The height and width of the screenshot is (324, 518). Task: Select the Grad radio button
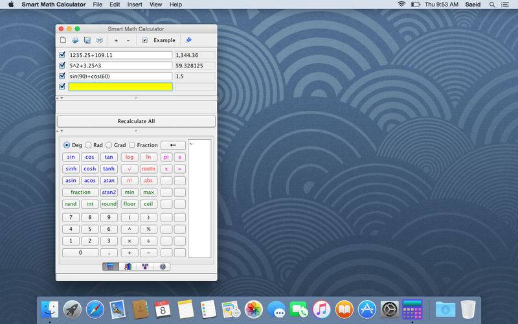coord(109,145)
